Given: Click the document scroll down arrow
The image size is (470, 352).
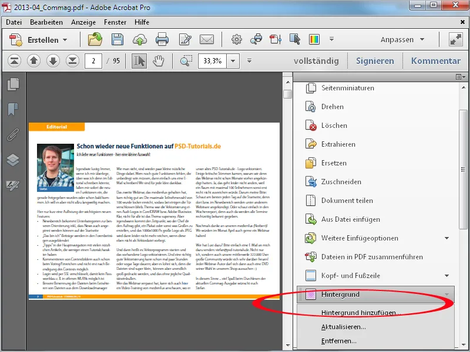Looking at the screenshot, I should point(288,345).
